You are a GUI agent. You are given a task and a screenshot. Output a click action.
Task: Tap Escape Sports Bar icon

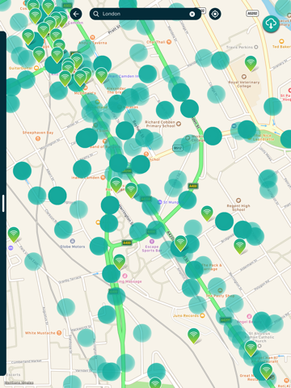152,242
